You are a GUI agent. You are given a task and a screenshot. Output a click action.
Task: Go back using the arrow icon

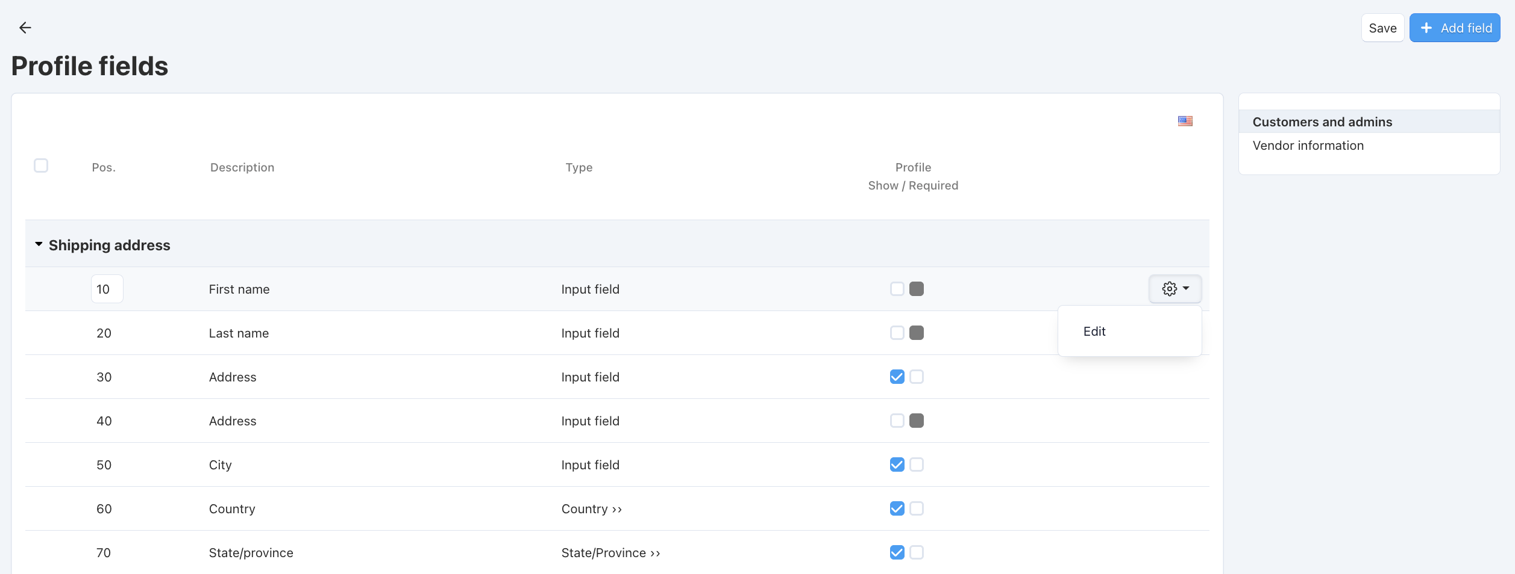pyautogui.click(x=25, y=28)
